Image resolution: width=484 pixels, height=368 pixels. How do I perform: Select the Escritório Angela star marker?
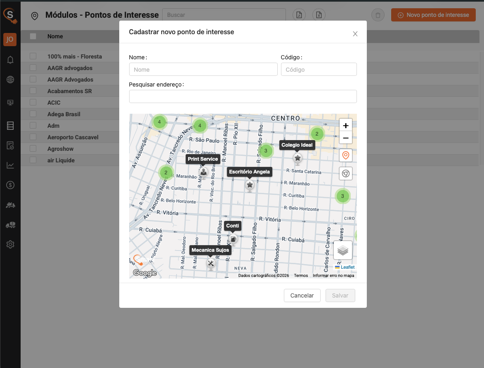250,185
